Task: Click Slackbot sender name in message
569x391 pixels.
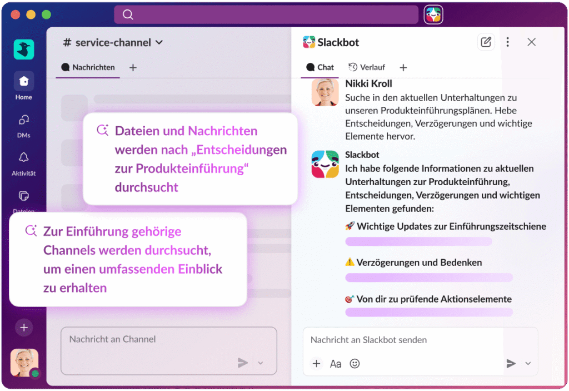Action: click(362, 155)
